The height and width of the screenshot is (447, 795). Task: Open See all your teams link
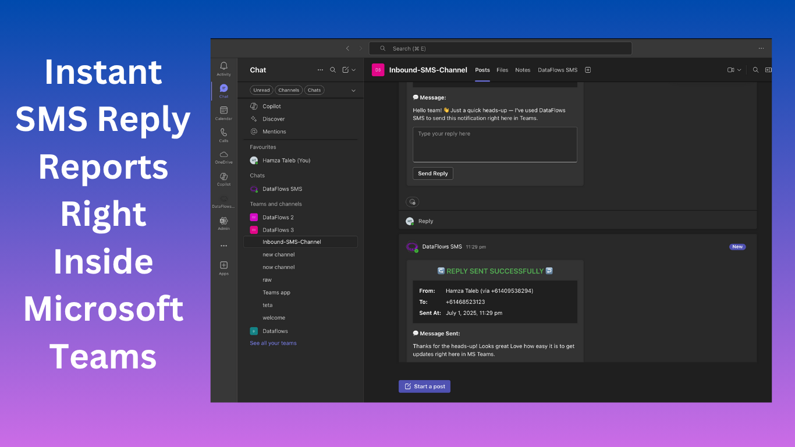click(x=273, y=343)
